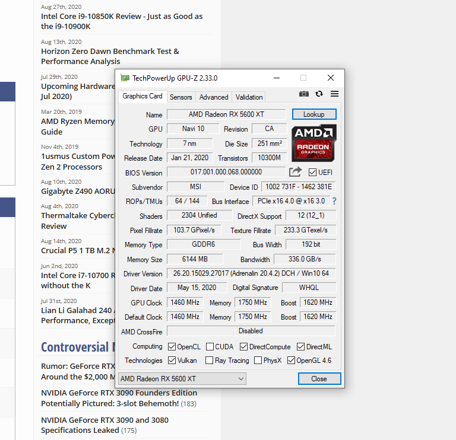Toggle the OpenGL 4.6 checkbox

(291, 360)
